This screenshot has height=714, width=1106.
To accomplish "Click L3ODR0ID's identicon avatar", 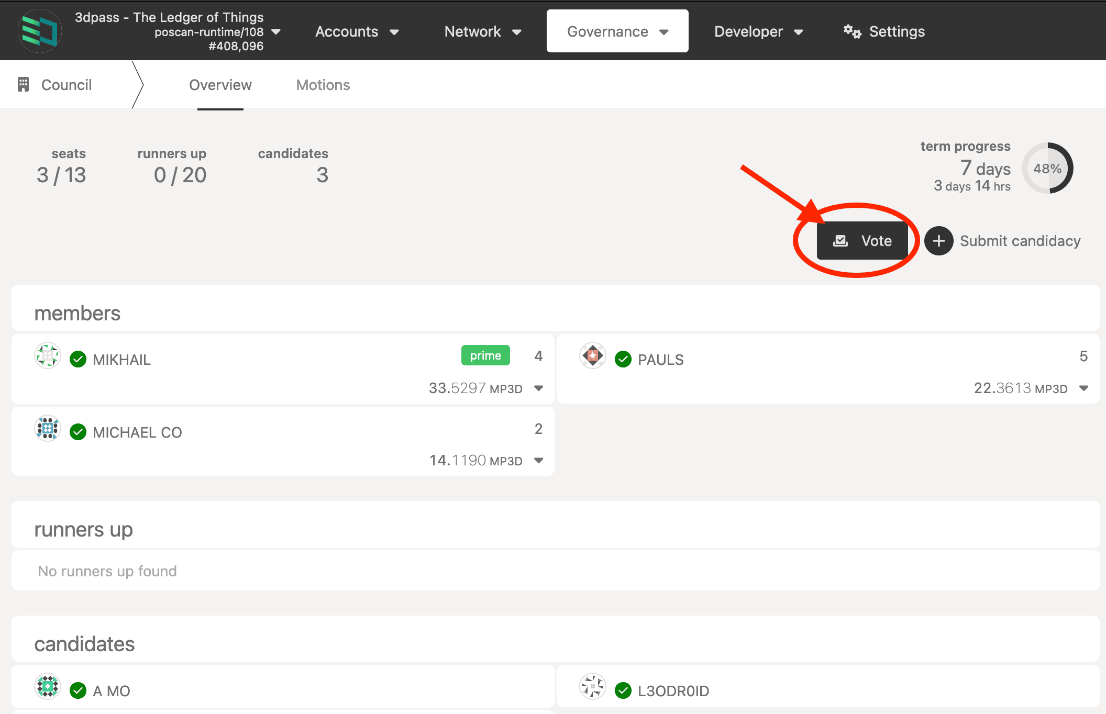I will click(x=593, y=686).
